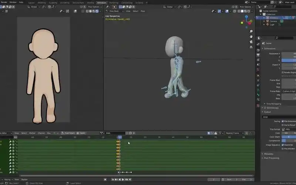Open the View Layer properties tab icon
This screenshot has height=185, width=296.
point(258,60)
